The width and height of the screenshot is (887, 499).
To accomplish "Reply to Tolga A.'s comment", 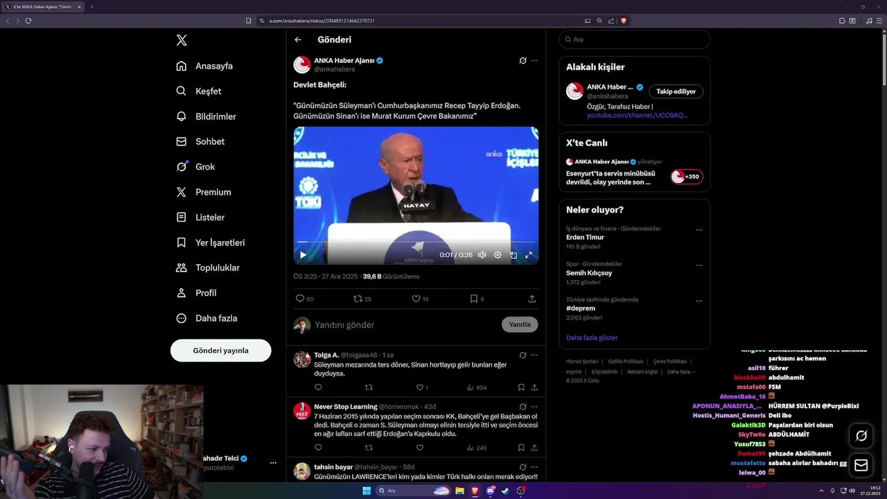I will [x=318, y=387].
